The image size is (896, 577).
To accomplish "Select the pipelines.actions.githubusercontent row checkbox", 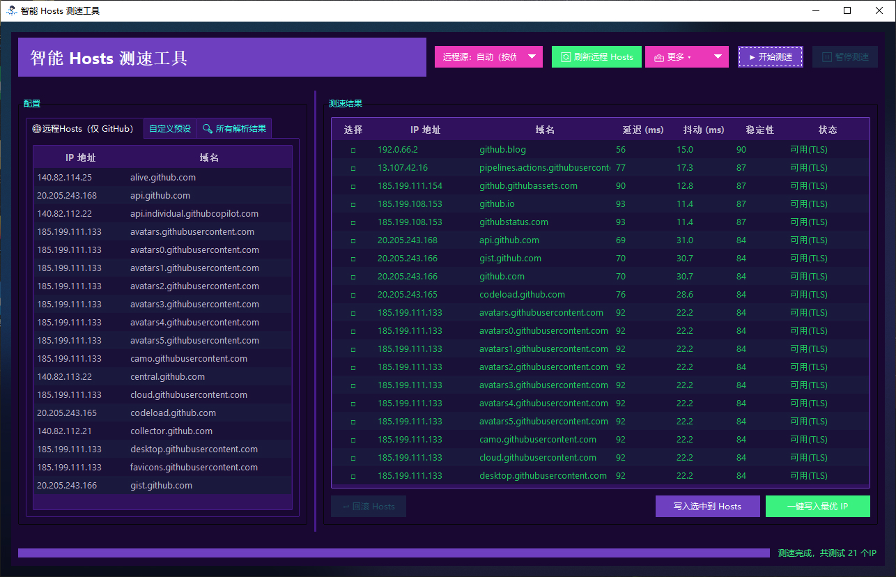I will pyautogui.click(x=353, y=168).
